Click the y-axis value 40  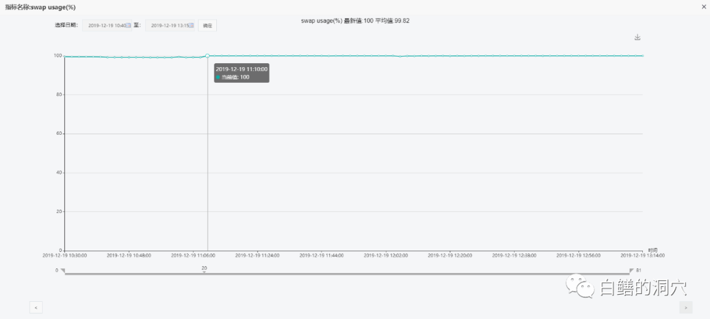(x=59, y=172)
